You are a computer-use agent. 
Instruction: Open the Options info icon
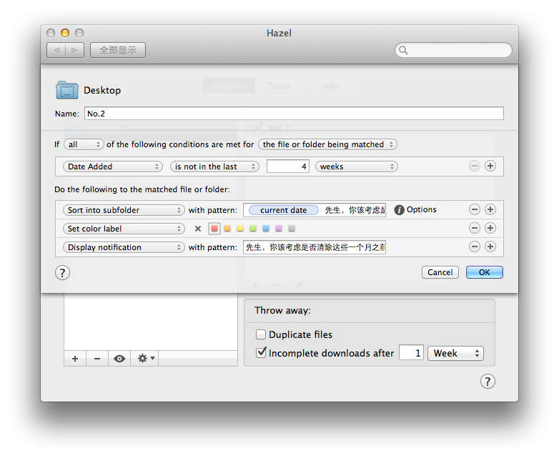click(399, 210)
